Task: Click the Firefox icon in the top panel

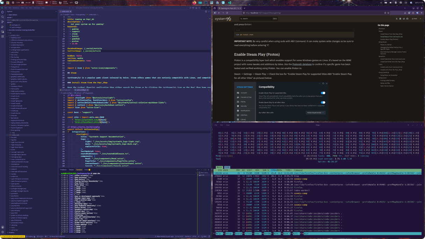Action: pyautogui.click(x=194, y=2)
